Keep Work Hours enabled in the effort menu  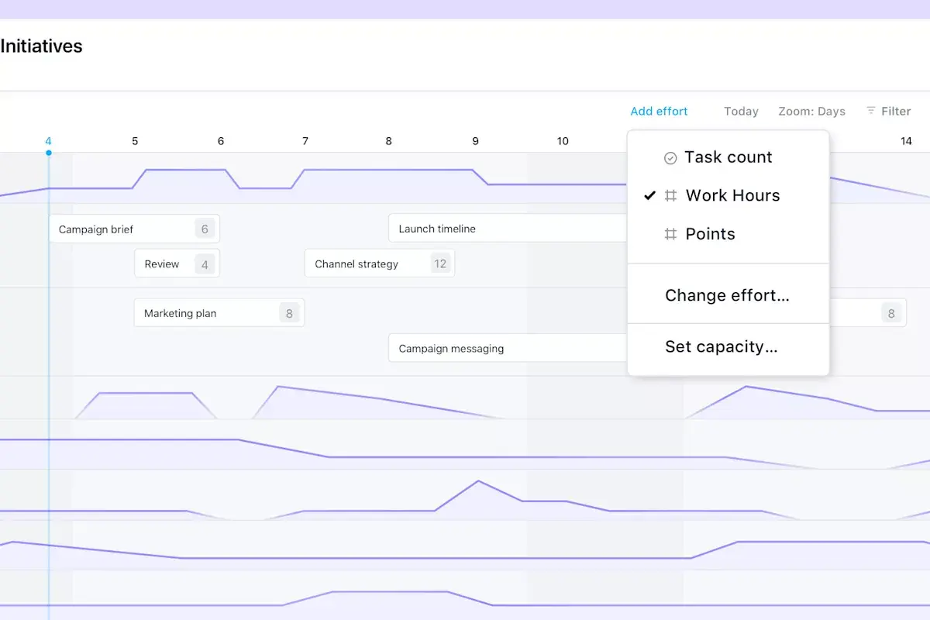tap(732, 195)
